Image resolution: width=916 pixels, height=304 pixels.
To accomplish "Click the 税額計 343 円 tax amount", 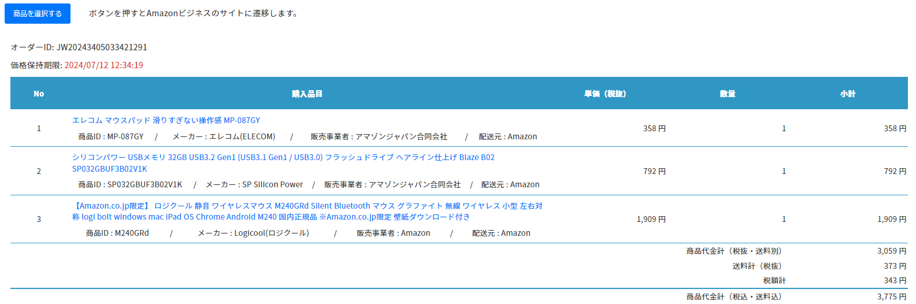I will click(x=895, y=280).
